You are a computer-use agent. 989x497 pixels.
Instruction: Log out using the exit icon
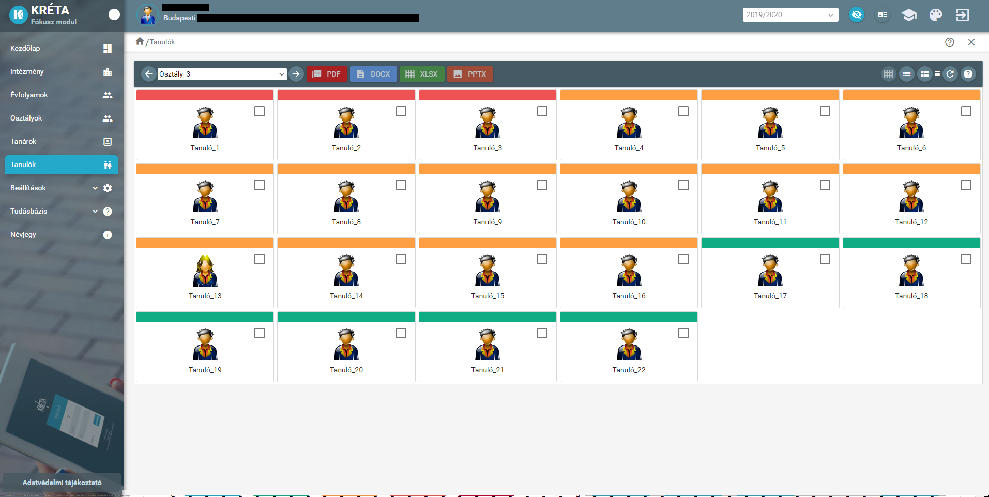coord(962,15)
